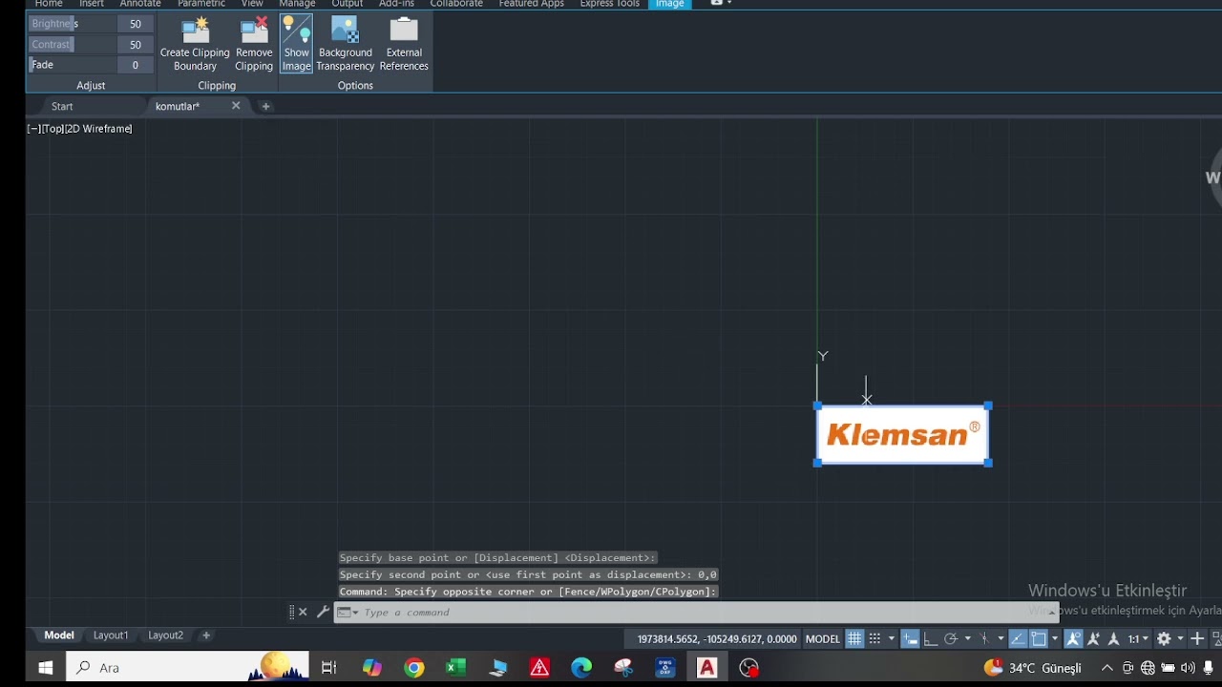Screen dimensions: 1222x687
Task: Open the Home ribbon tab
Action: click(49, 4)
